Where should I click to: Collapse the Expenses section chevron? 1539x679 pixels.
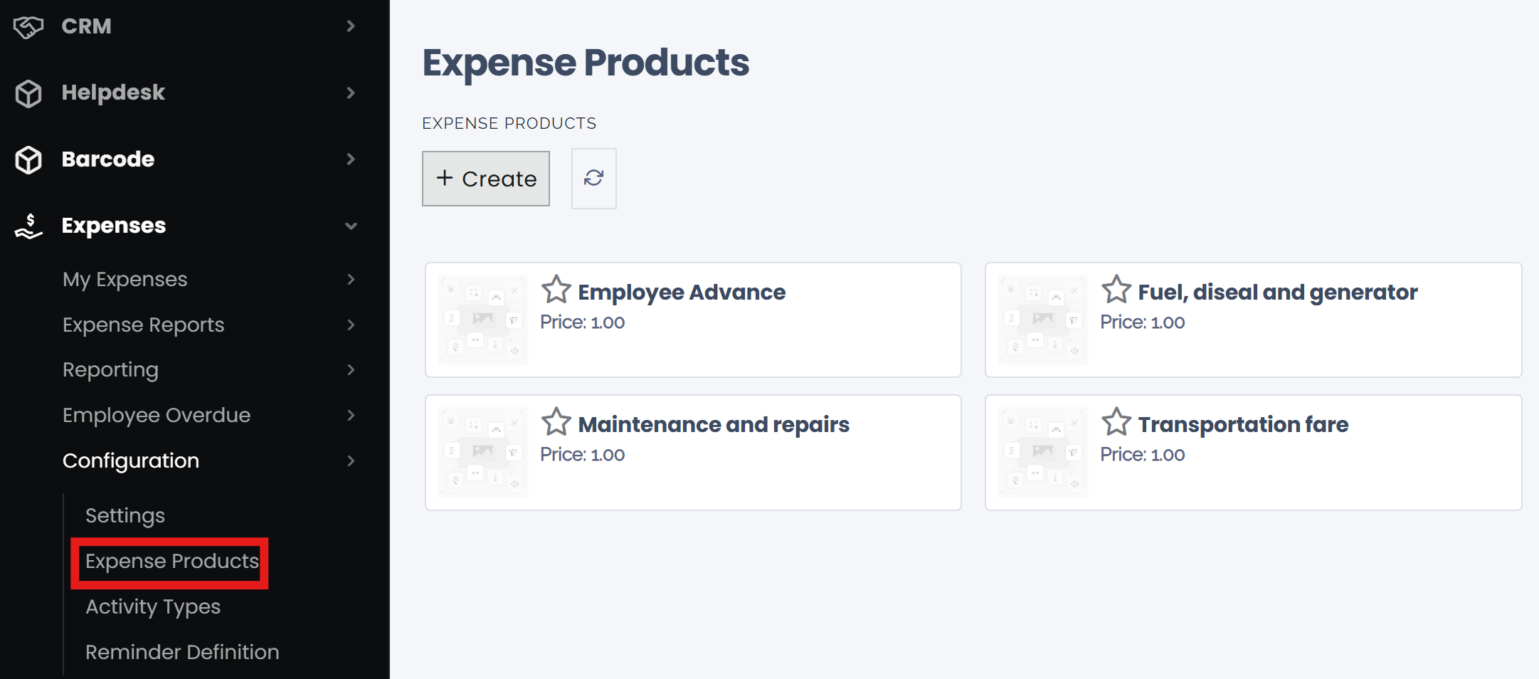click(x=351, y=225)
